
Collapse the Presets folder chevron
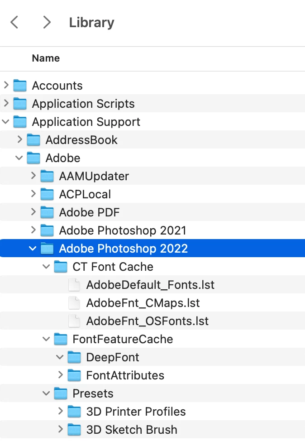coord(46,393)
